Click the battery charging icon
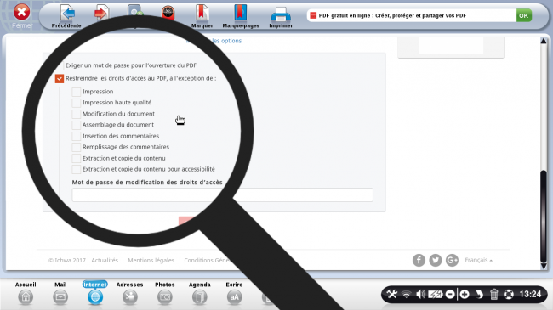Screen dimensions: 553x310 coord(436,294)
